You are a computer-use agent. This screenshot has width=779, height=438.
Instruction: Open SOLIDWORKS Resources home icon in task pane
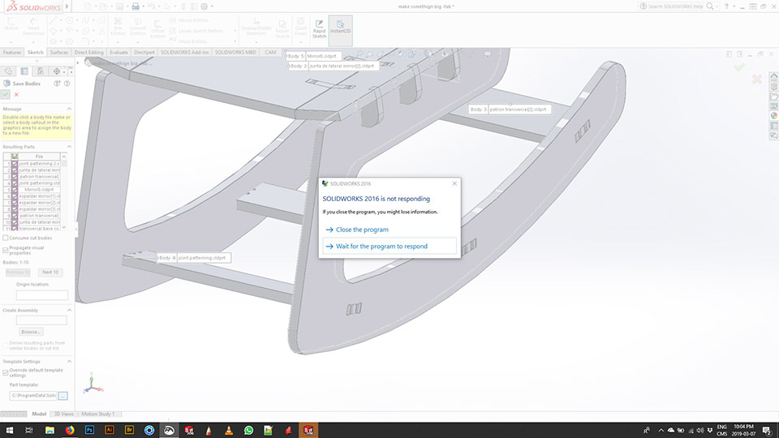[773, 77]
